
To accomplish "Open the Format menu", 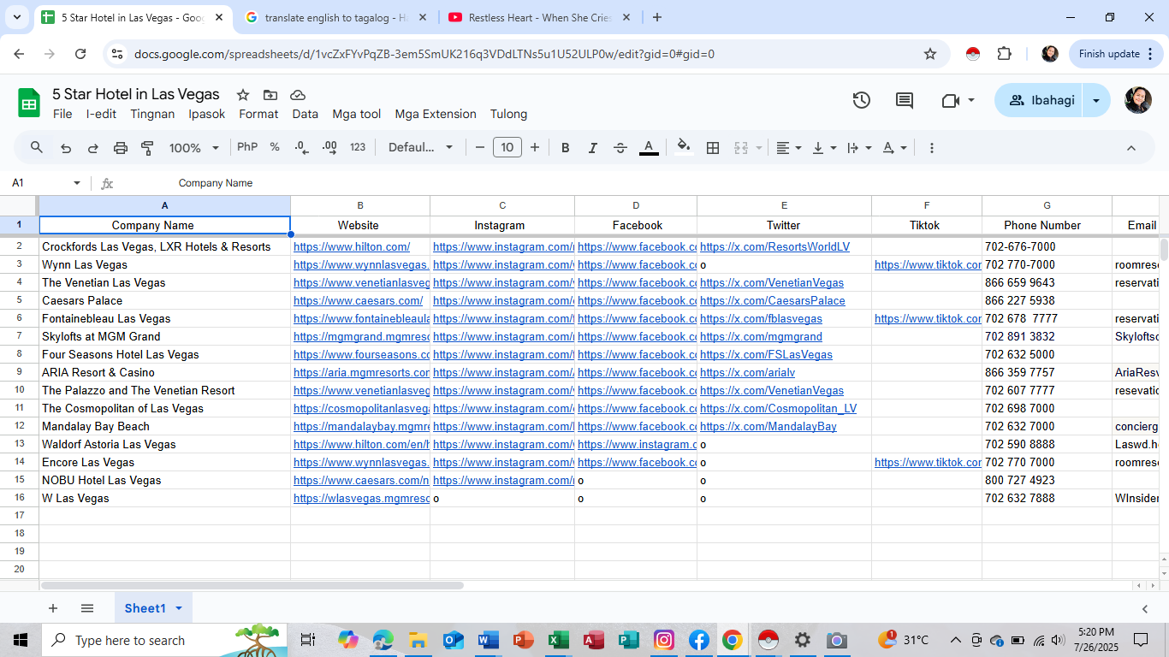I will click(x=258, y=114).
